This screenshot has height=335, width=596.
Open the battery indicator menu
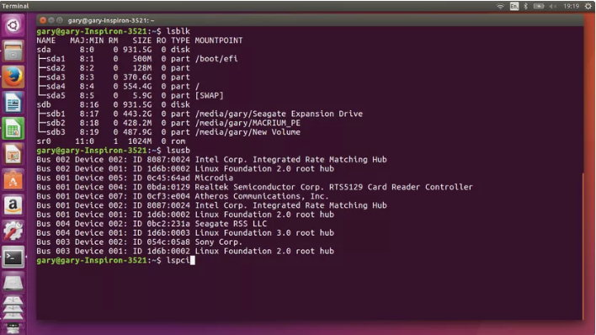point(539,6)
